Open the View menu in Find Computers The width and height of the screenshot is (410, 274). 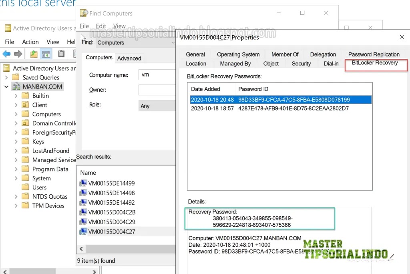click(x=119, y=26)
